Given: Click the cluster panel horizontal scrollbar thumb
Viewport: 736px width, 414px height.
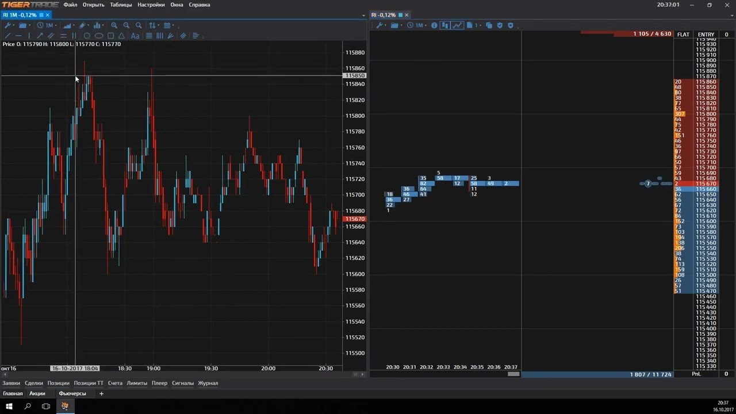Looking at the screenshot, I should tap(513, 374).
